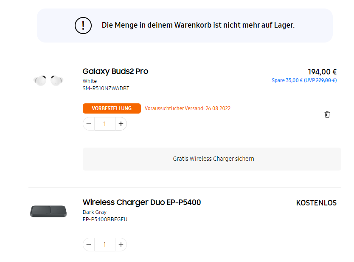Select the VORBESTELLUNG orange badge
This screenshot has width=354, height=262.
click(x=112, y=108)
